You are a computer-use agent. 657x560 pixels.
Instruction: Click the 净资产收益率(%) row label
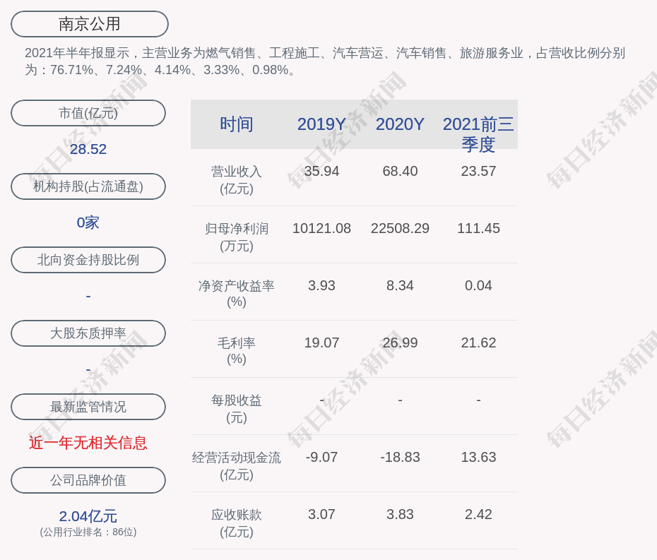(237, 294)
